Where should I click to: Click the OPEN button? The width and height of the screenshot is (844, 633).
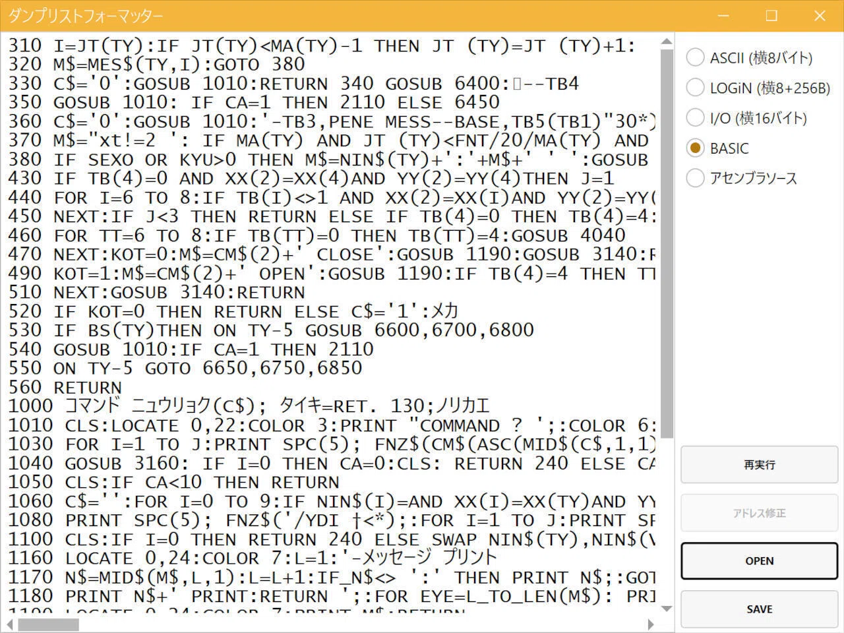759,560
